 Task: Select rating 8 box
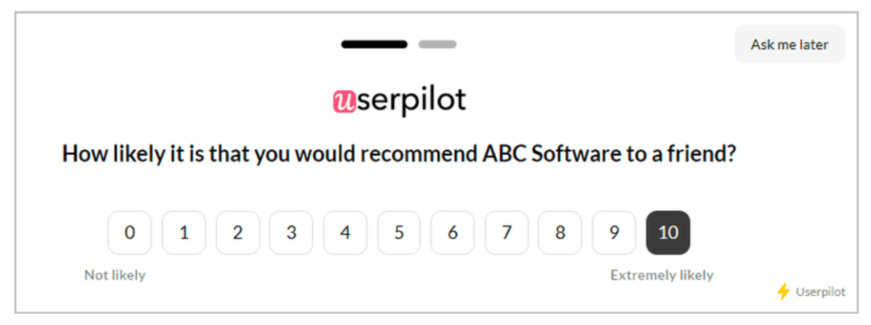click(x=560, y=233)
